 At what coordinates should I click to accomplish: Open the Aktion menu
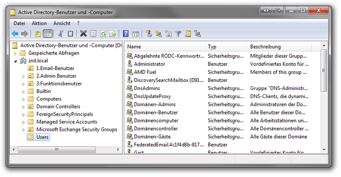click(x=39, y=23)
